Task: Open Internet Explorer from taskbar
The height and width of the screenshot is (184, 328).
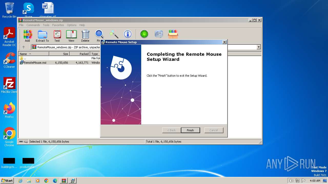Action: point(20,181)
